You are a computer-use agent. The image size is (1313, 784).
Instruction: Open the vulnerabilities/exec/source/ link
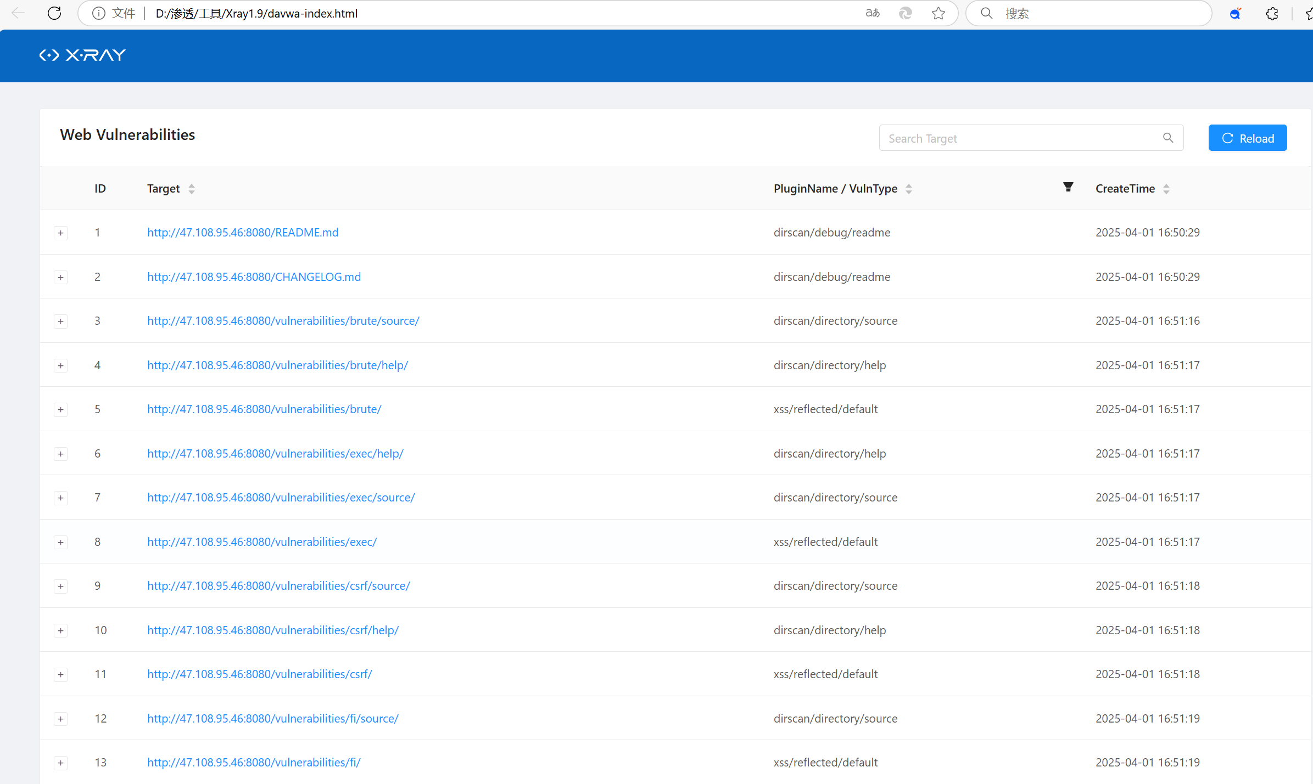(x=281, y=498)
